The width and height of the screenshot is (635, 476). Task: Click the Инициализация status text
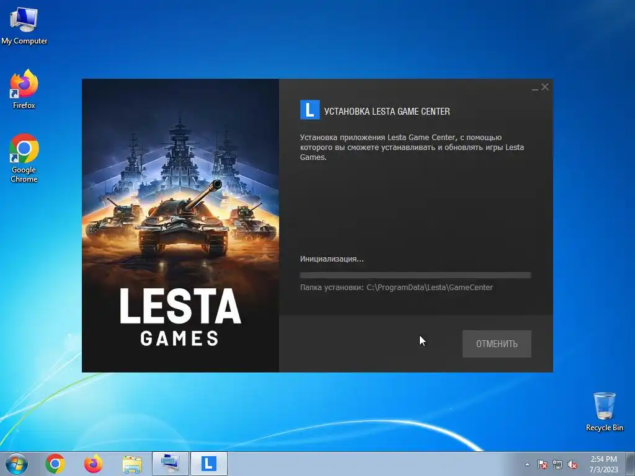(x=332, y=259)
